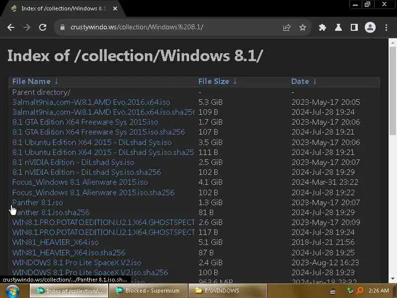
Task: View site security lock info
Action: click(x=63, y=27)
